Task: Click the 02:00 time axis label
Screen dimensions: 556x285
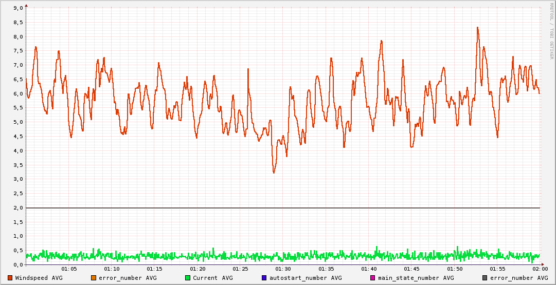Action: click(540, 269)
